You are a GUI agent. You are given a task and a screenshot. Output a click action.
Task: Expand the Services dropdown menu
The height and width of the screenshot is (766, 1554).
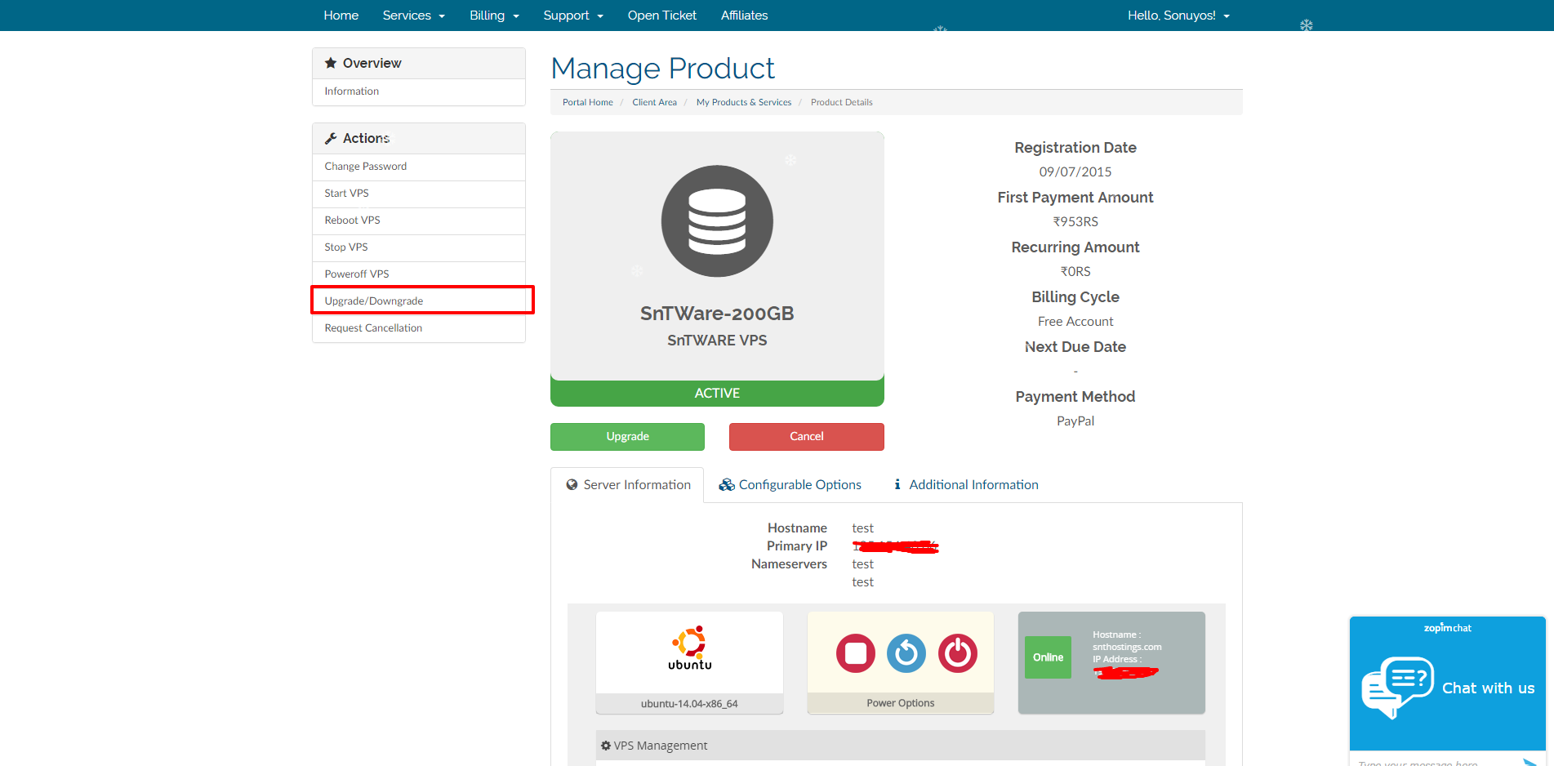click(414, 16)
